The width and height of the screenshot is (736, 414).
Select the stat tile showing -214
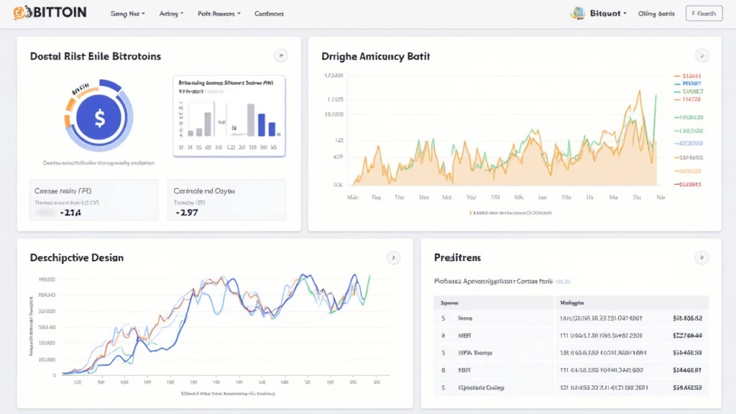pyautogui.click(x=93, y=200)
